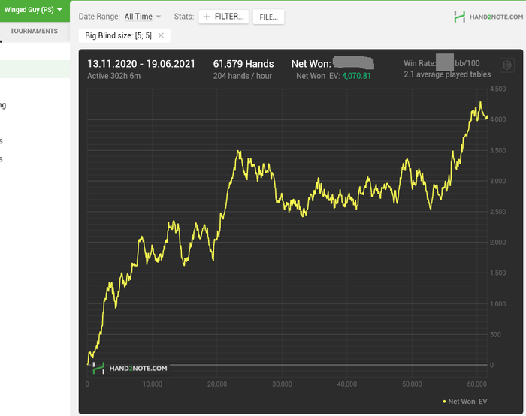The height and width of the screenshot is (416, 526).
Task: Click the 2.1 average played tables text
Action: tap(447, 74)
